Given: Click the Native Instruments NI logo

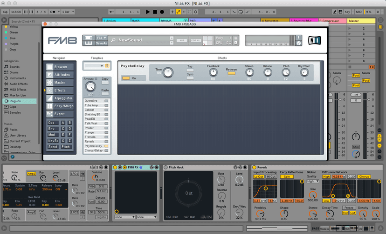Looking at the screenshot, I should point(314,40).
